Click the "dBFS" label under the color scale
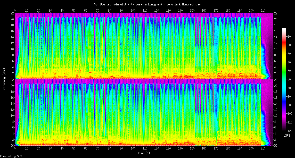The image size is (295, 158). [287, 136]
